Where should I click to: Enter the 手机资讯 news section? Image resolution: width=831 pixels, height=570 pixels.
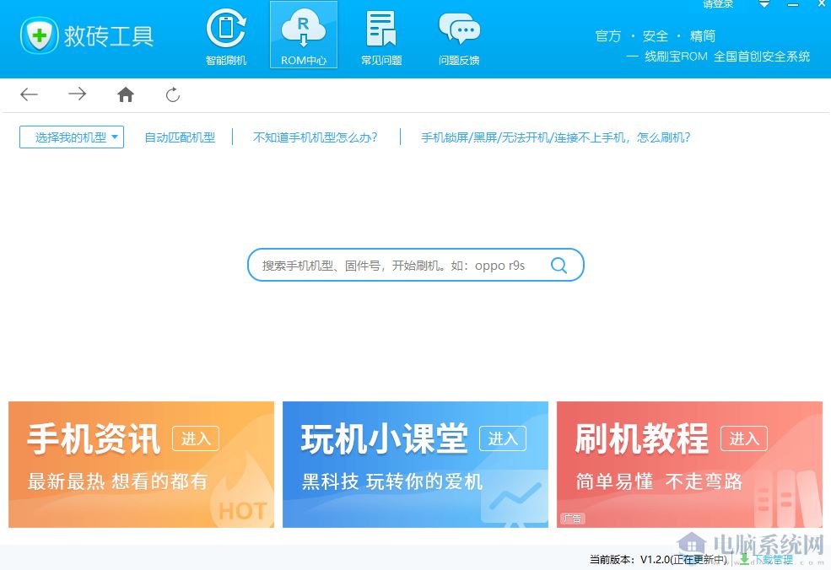(195, 438)
